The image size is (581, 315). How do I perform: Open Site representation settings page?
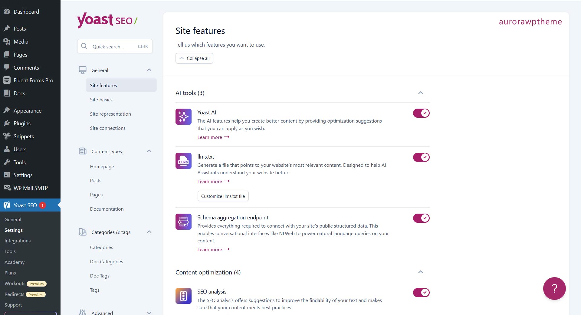(x=110, y=114)
